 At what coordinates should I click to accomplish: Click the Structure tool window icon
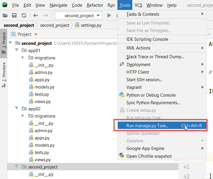[x=4, y=86]
